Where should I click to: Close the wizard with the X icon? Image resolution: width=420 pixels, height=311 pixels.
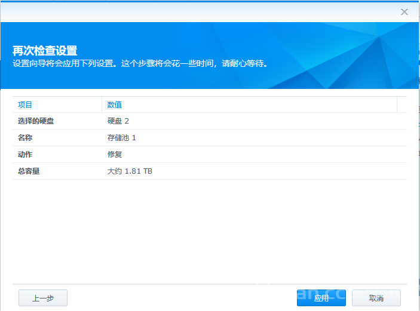(x=404, y=12)
